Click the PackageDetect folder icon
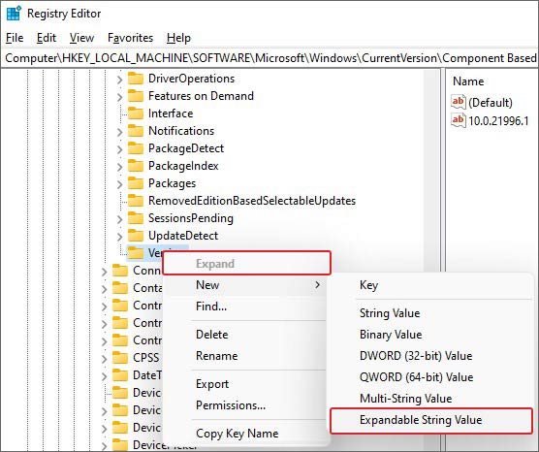This screenshot has width=539, height=452. 136,148
